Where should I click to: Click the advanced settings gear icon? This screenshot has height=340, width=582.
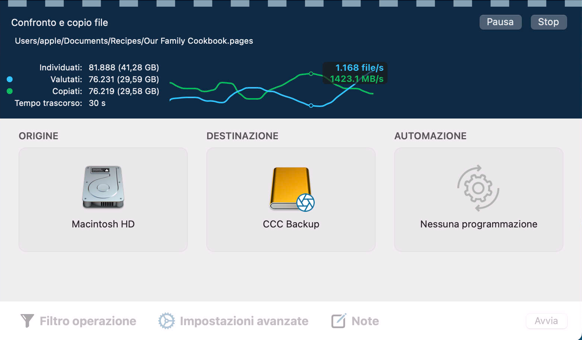pyautogui.click(x=166, y=321)
